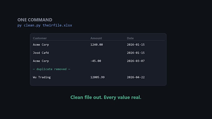Image resolution: width=212 pixels, height=119 pixels.
Task: Click the amount value 12005.99
Action: click(x=98, y=77)
